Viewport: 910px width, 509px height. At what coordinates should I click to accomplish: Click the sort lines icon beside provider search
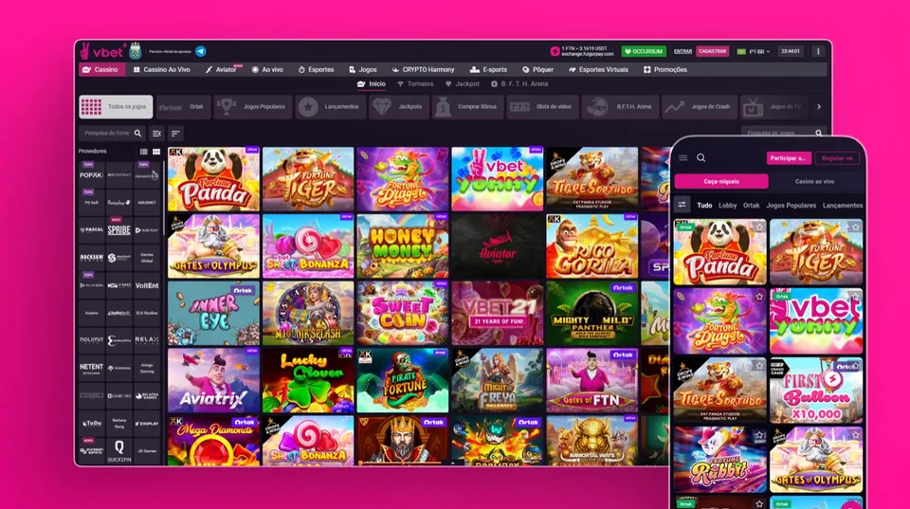pyautogui.click(x=175, y=134)
